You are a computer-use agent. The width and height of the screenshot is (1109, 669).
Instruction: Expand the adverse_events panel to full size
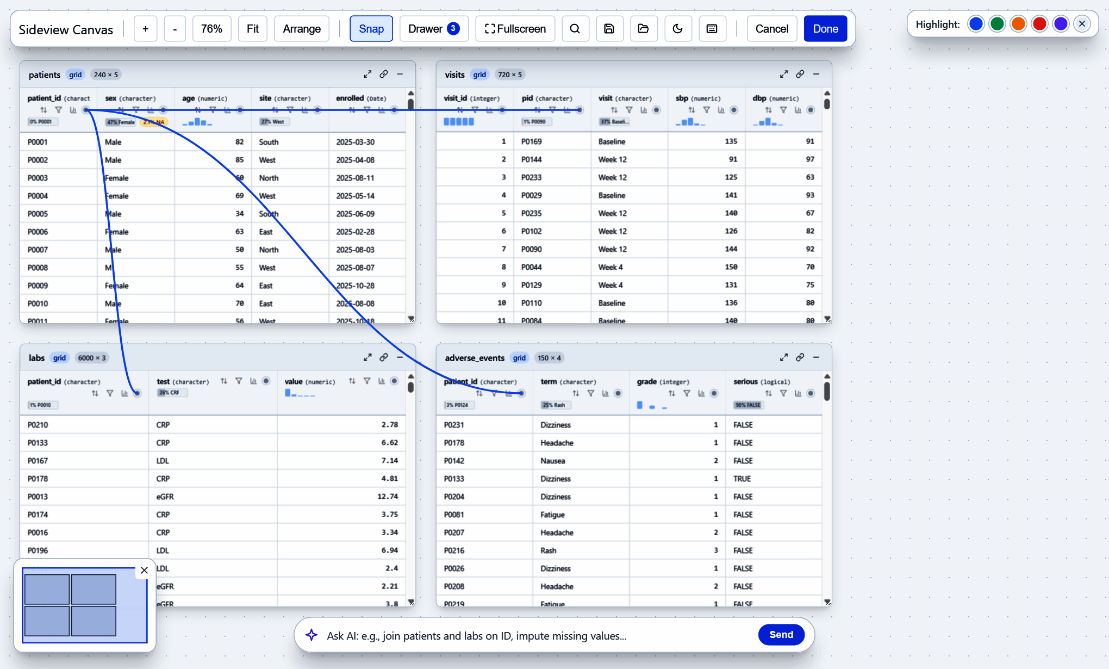783,357
